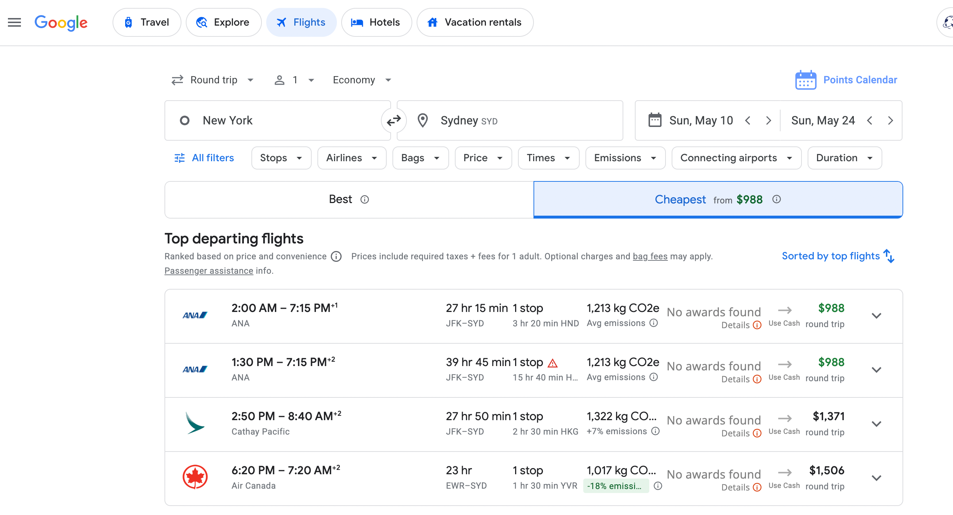The width and height of the screenshot is (953, 515).
Task: Open the Airlines filter
Action: tap(351, 158)
